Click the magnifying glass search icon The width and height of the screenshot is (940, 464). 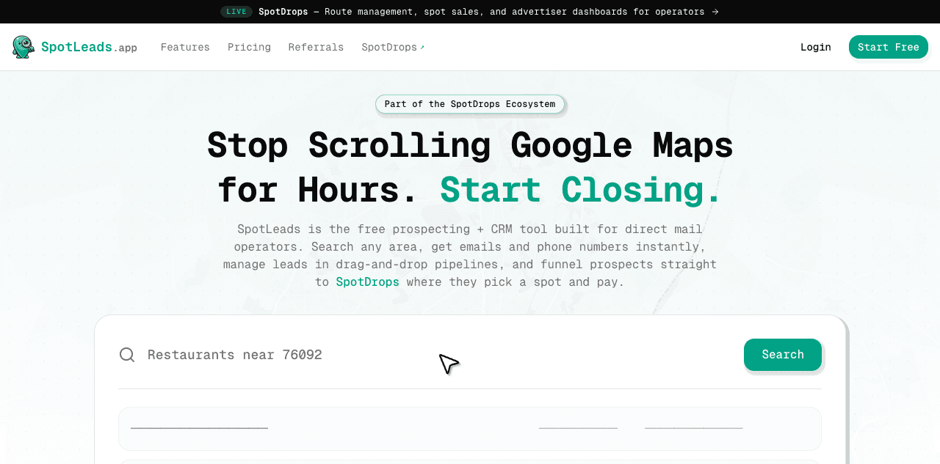tap(127, 354)
